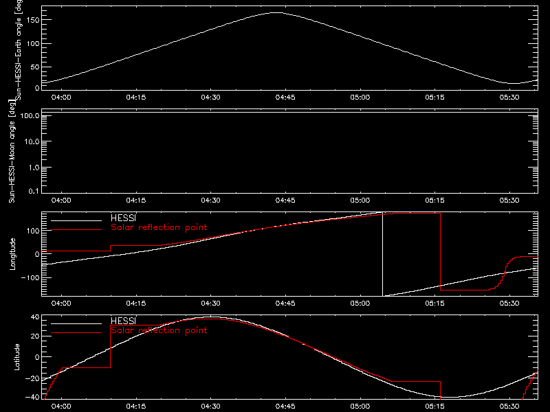Click the 150 tick on Earth angle axis
Screen dimensions: 550x412
point(33,20)
